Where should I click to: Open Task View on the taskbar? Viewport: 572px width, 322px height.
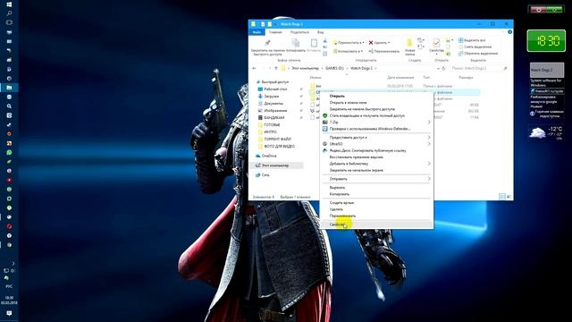point(9,22)
